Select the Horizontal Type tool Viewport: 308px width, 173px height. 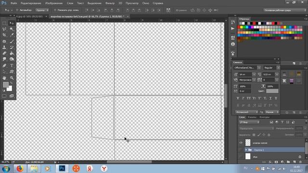coord(12,65)
